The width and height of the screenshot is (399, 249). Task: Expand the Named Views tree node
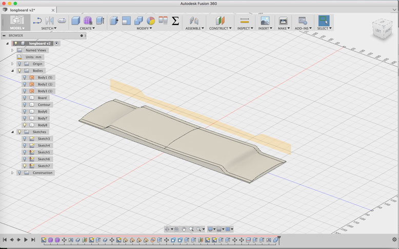click(x=12, y=50)
